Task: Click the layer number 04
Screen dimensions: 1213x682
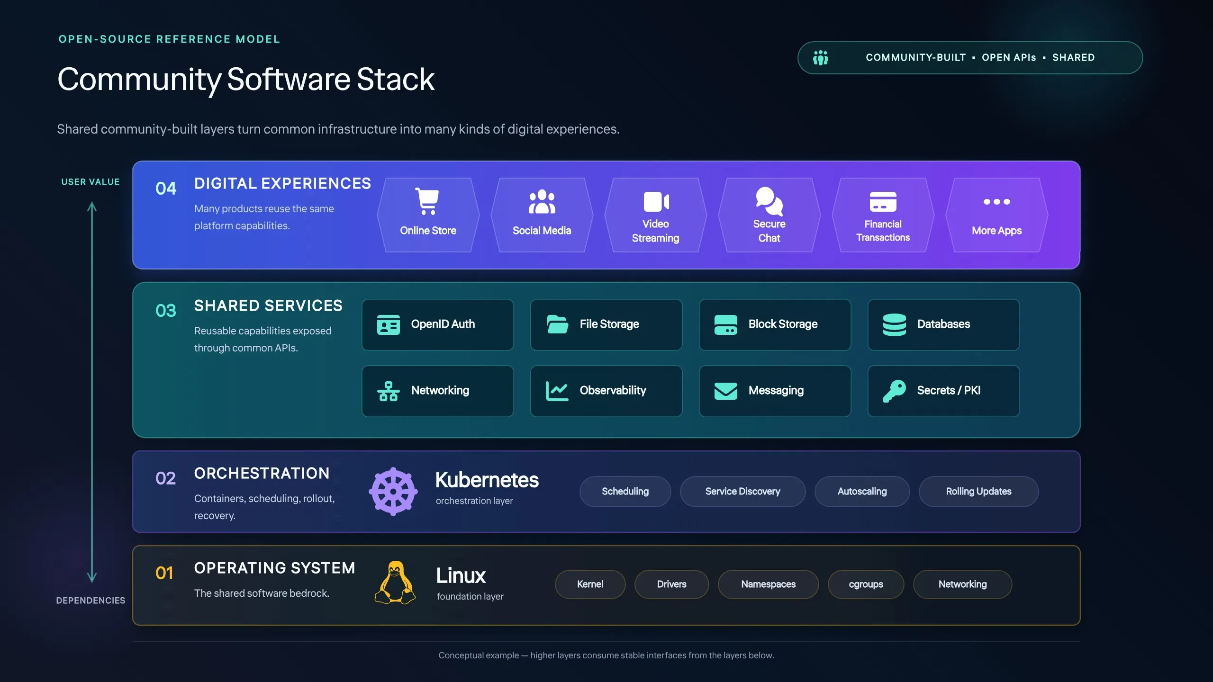Action: [x=166, y=188]
